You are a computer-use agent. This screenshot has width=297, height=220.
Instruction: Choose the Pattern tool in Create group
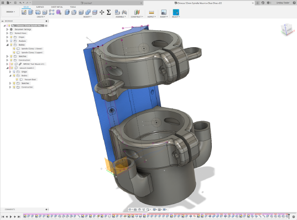click(52, 12)
